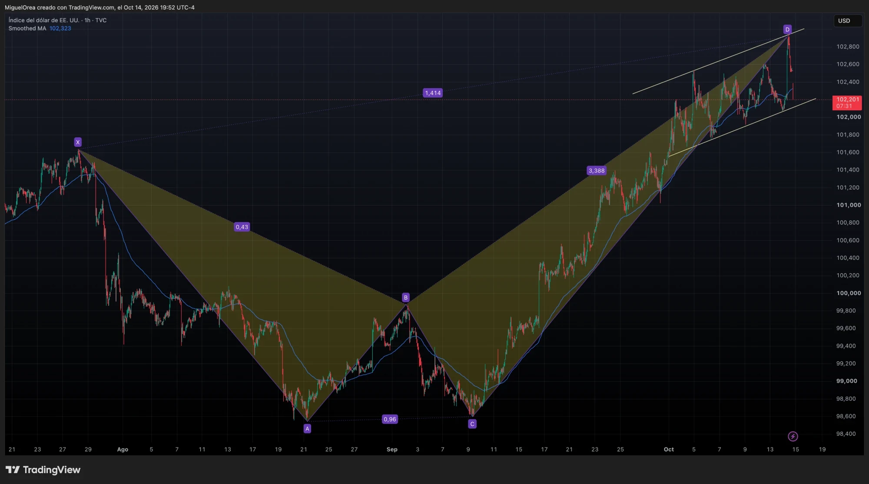Click the TradingView logo at bottom left
Viewport: 869px width, 484px height.
43,470
